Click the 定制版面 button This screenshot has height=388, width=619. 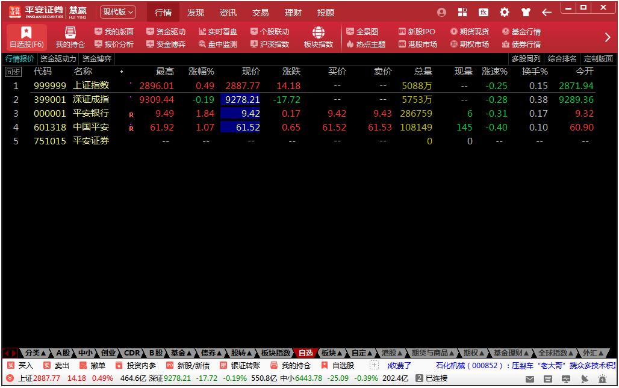[599, 59]
